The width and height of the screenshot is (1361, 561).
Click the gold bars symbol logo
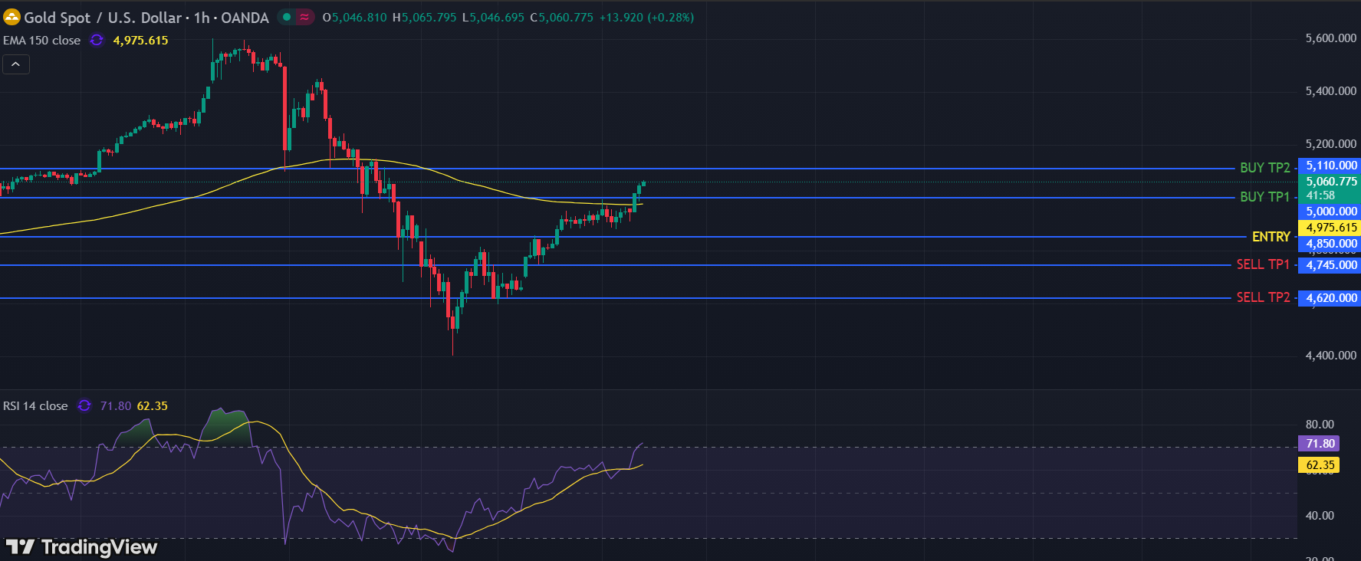tap(12, 17)
